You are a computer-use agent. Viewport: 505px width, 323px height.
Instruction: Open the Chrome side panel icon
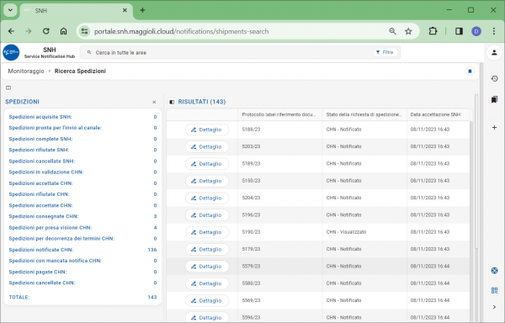coord(459,31)
